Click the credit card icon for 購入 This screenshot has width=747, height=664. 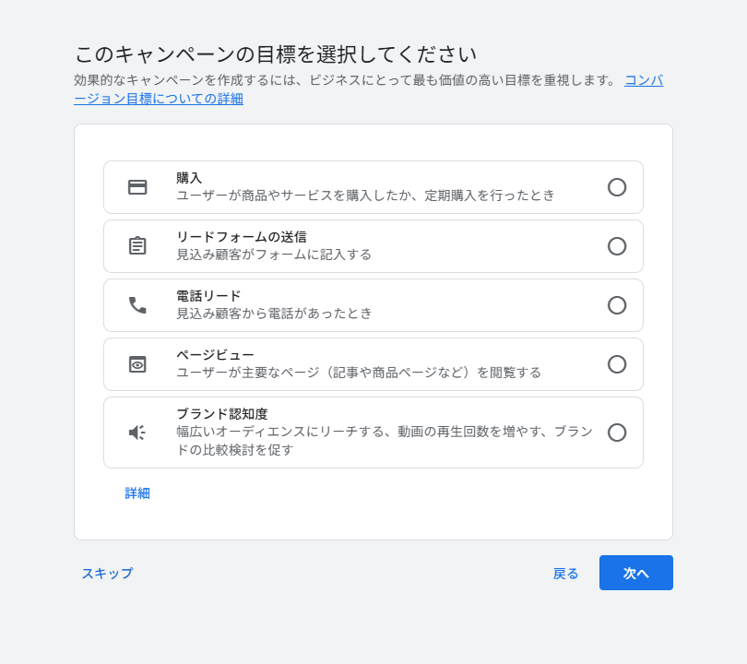(137, 187)
